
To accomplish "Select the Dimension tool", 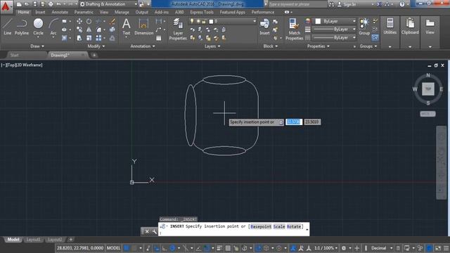I will (143, 27).
